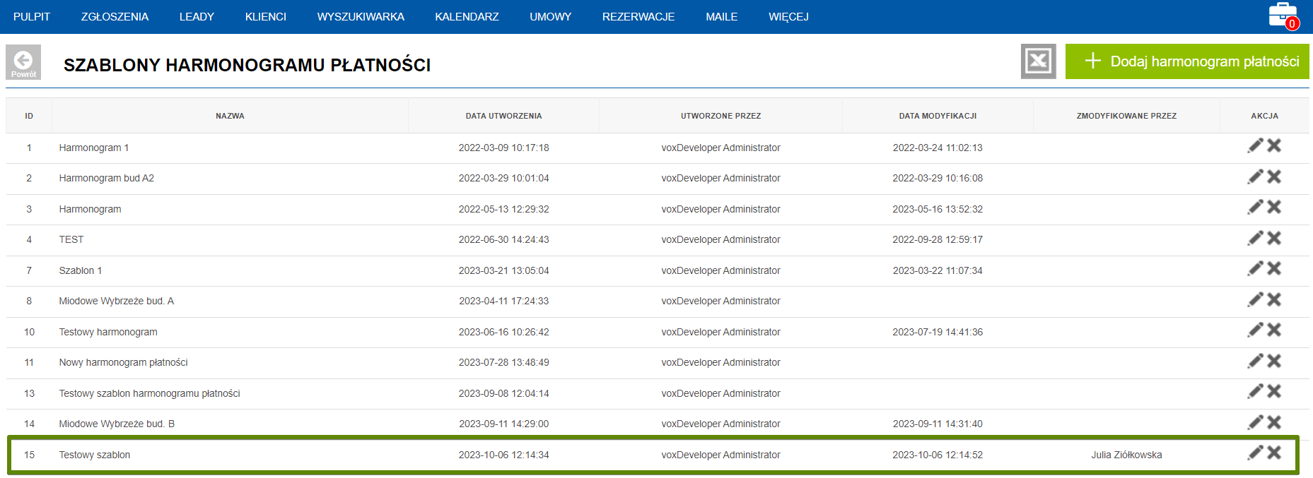
Task: Click Dodaj harmonogram płatności button
Action: click(x=1187, y=61)
